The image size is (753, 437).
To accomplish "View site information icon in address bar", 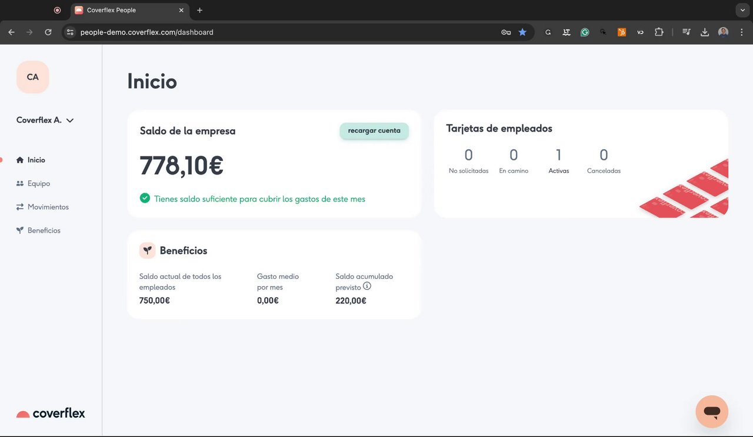I will point(70,32).
